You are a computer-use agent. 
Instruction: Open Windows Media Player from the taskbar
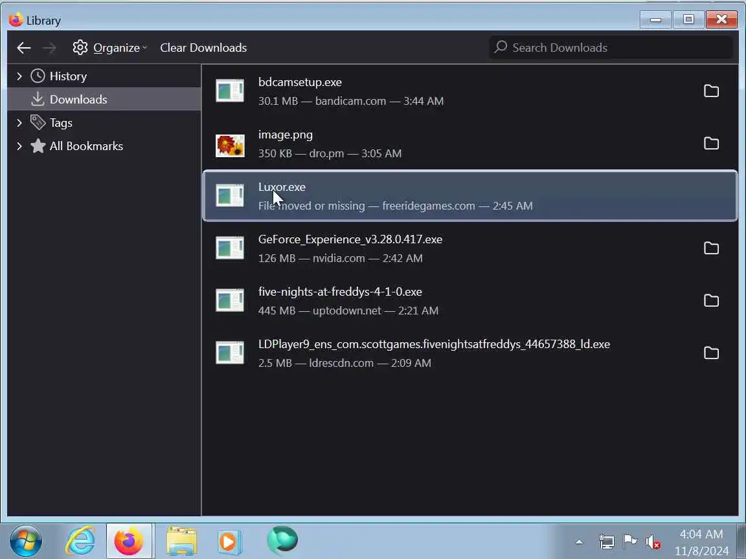coord(230,541)
